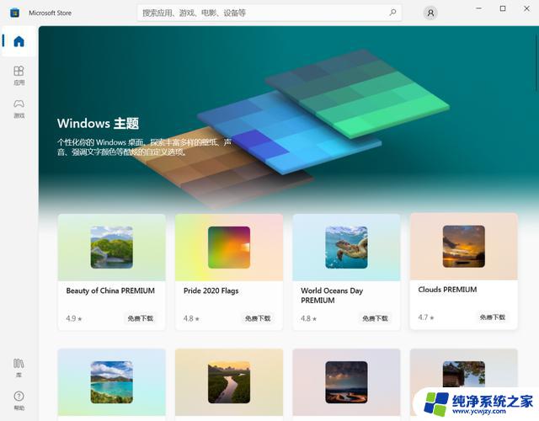Minimize the Microsoft Store window
Screen dimensions: 539x421
[x=479, y=8]
